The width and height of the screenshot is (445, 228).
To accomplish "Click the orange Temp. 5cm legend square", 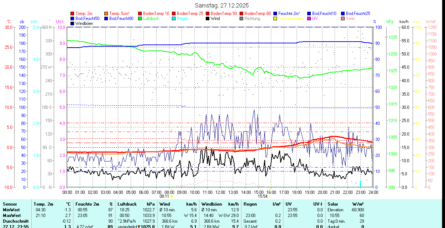I will click(x=106, y=14).
